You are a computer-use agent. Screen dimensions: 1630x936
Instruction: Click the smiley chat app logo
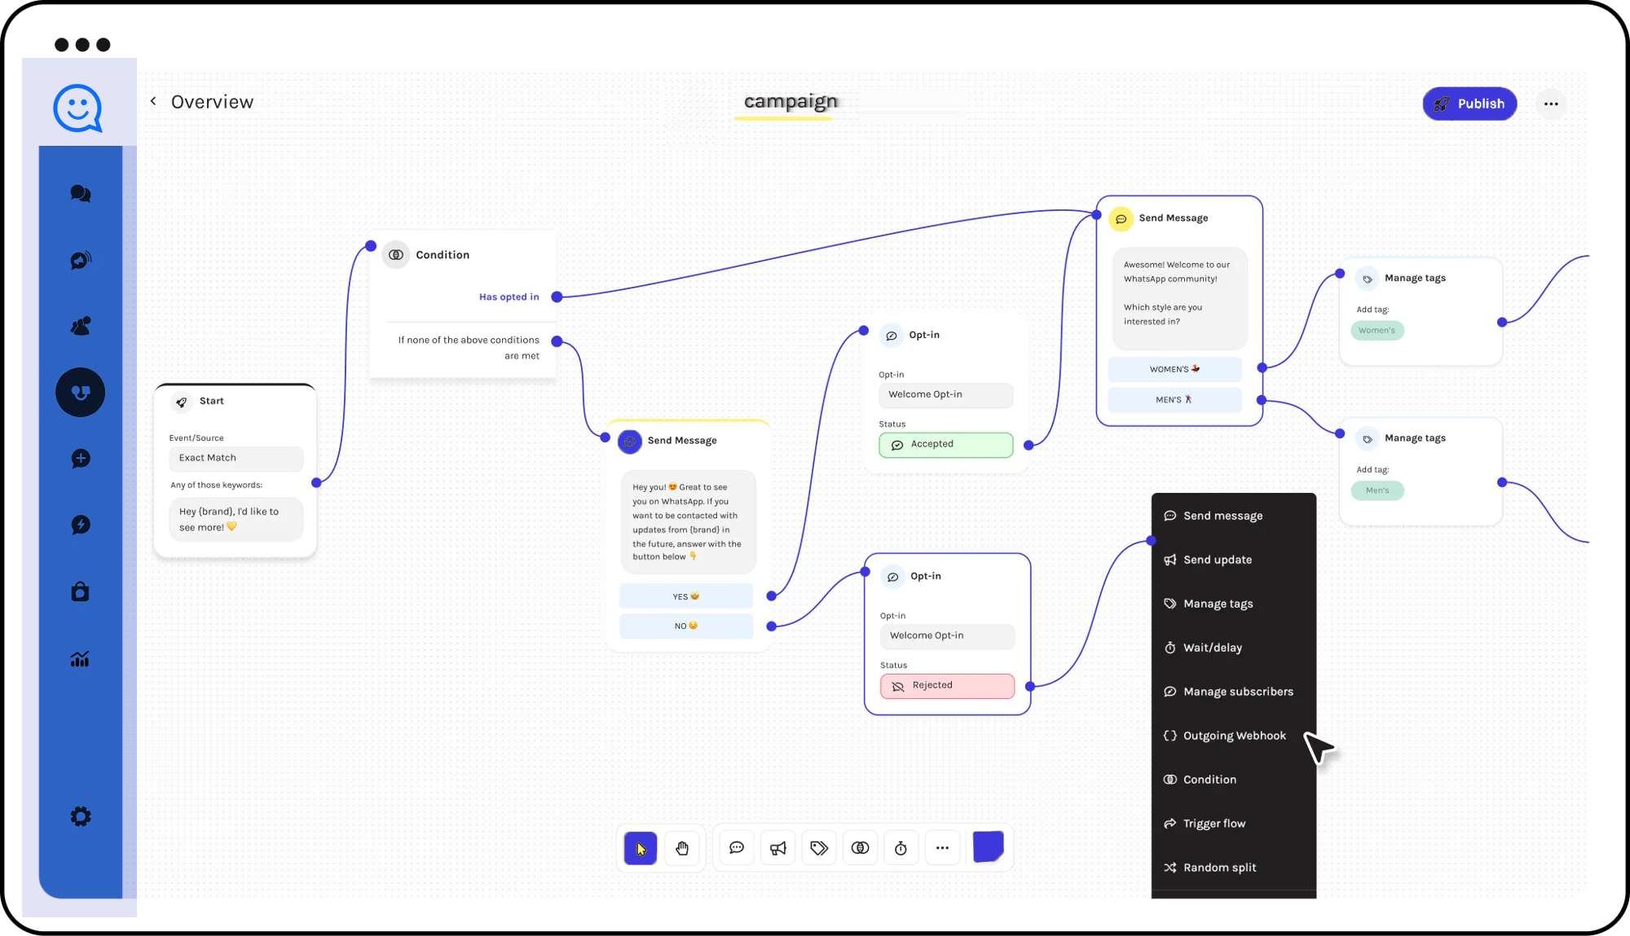click(77, 108)
